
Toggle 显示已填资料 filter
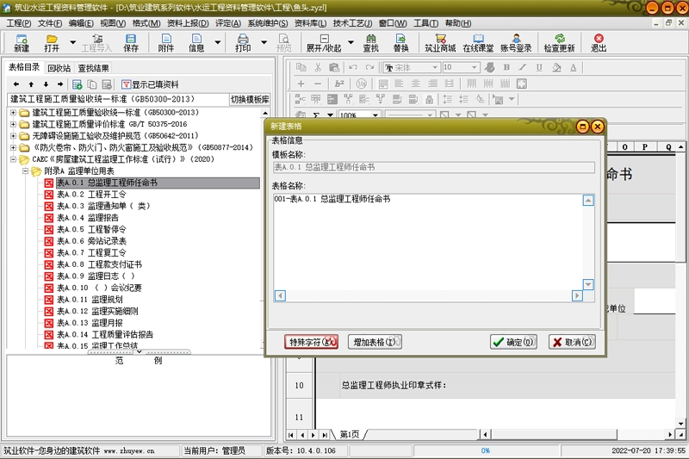tap(150, 84)
